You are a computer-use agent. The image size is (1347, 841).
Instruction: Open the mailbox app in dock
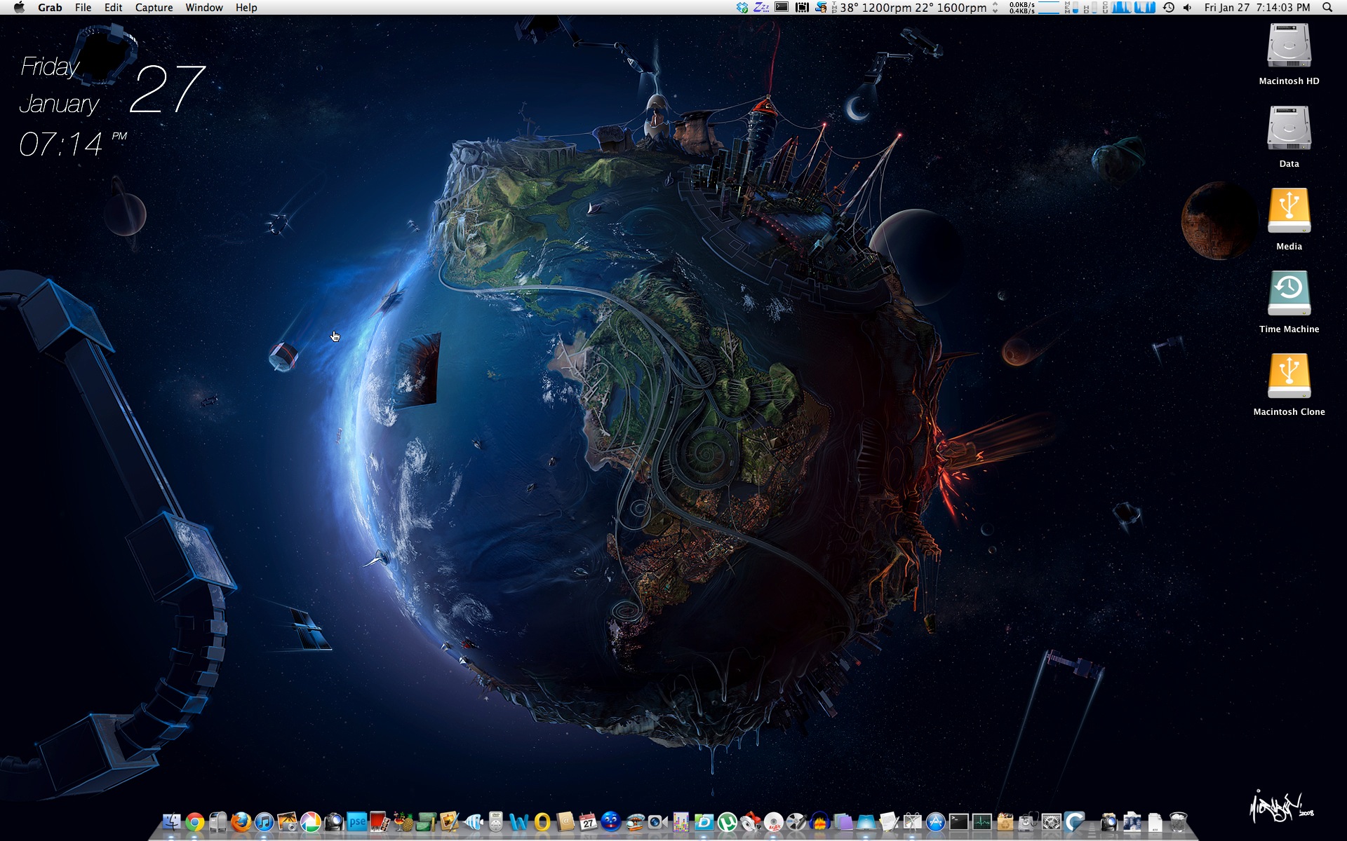coord(218,821)
